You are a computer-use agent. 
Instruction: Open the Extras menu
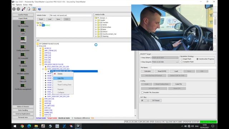click(x=25, y=5)
